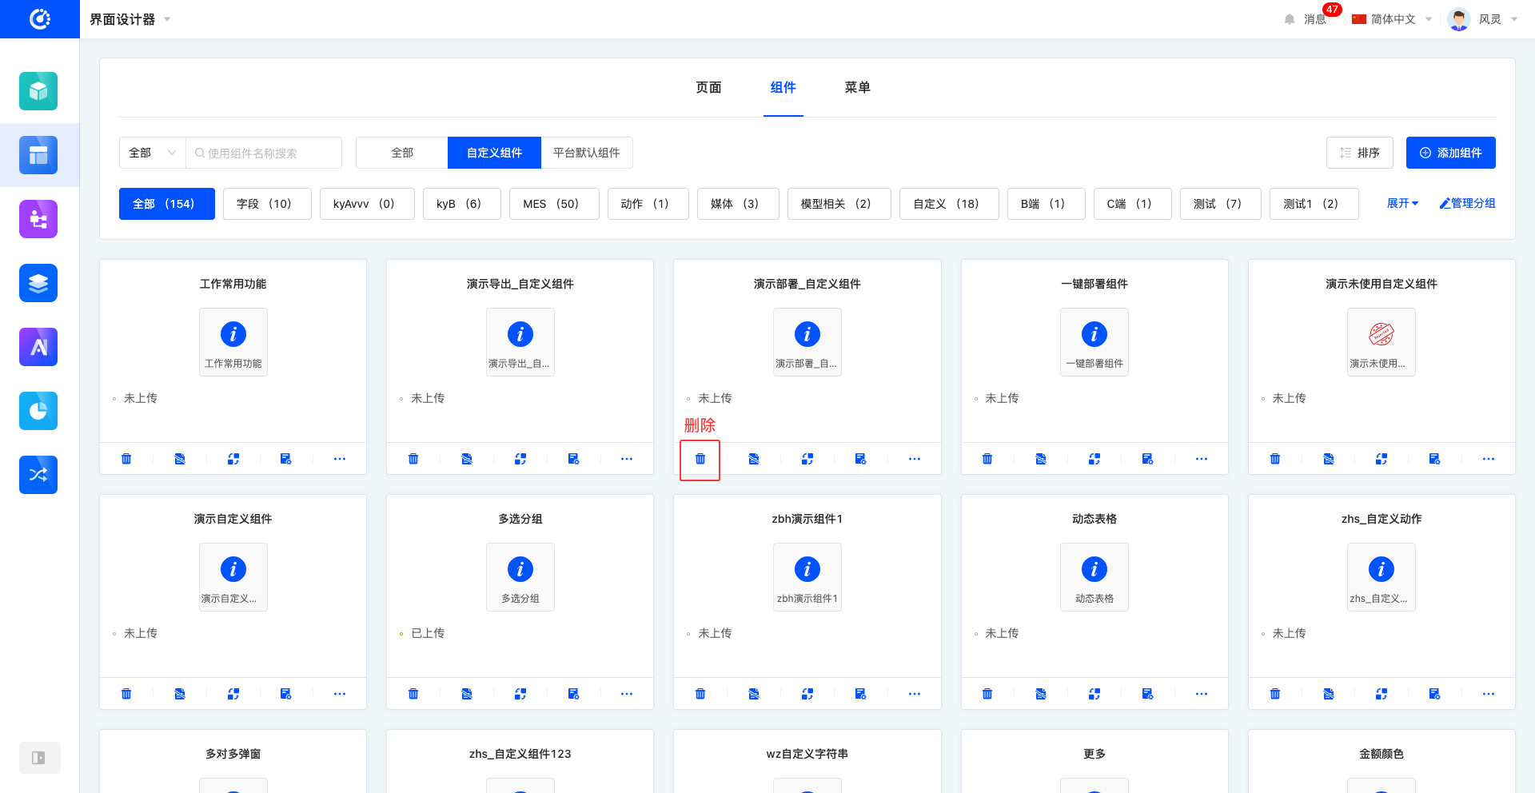The image size is (1535, 793).
Task: Open the 简体中文 language dropdown
Action: [x=1392, y=19]
